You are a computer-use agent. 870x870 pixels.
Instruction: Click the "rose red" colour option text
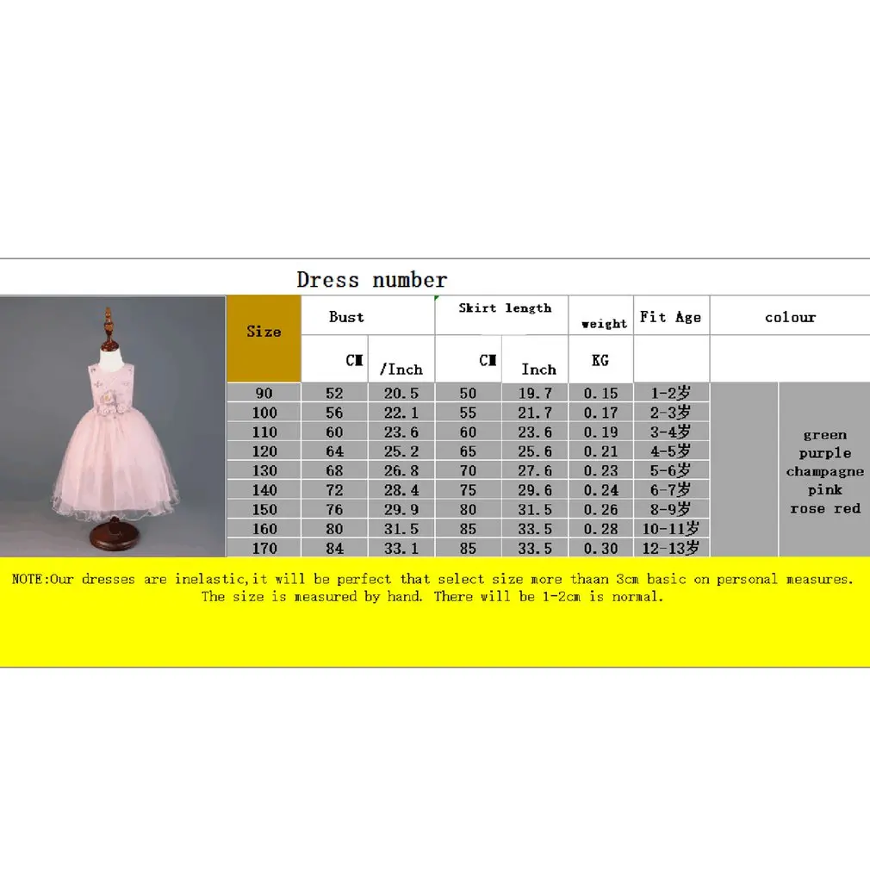coord(824,508)
